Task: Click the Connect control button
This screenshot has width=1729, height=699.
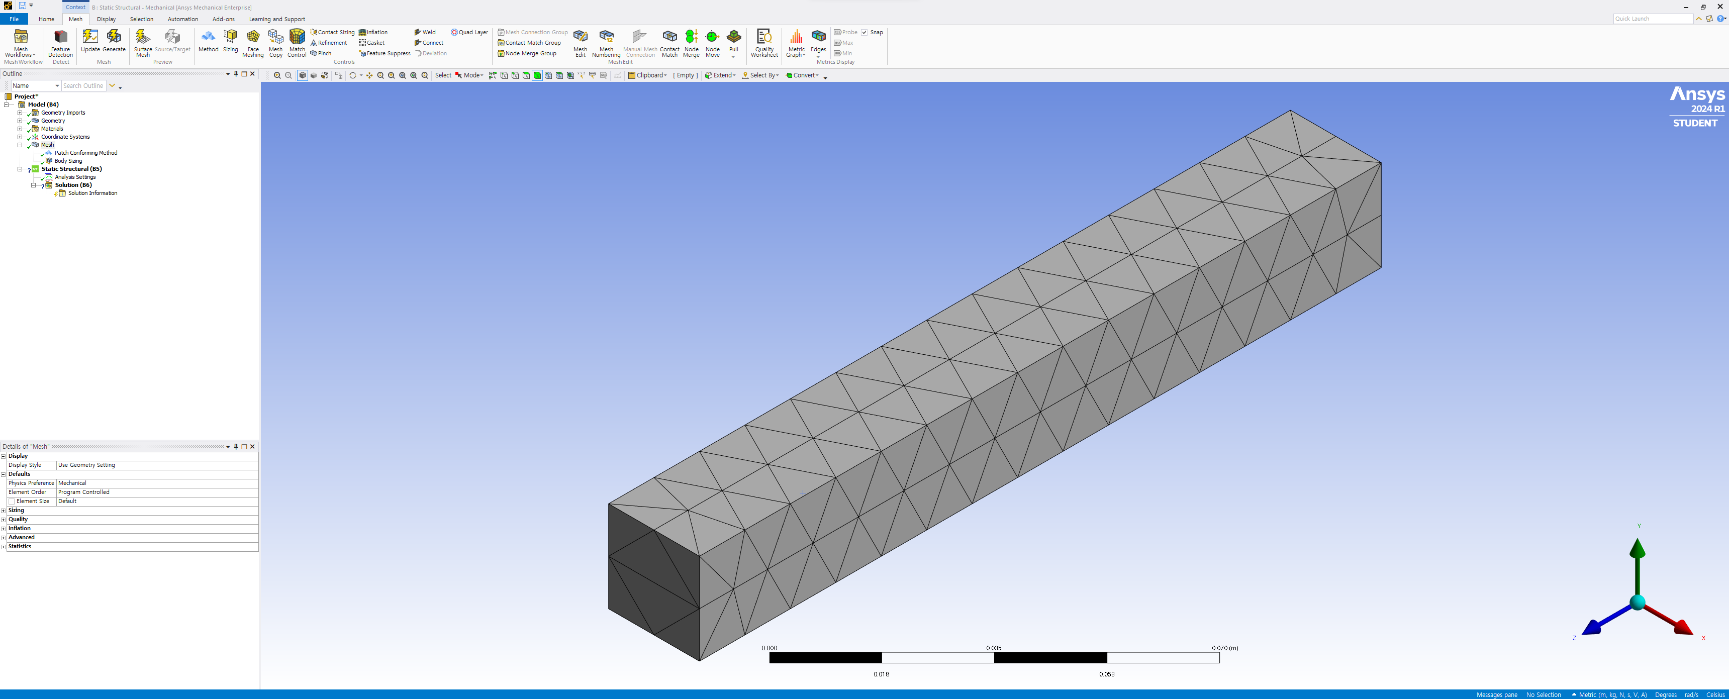Action: pyautogui.click(x=429, y=43)
